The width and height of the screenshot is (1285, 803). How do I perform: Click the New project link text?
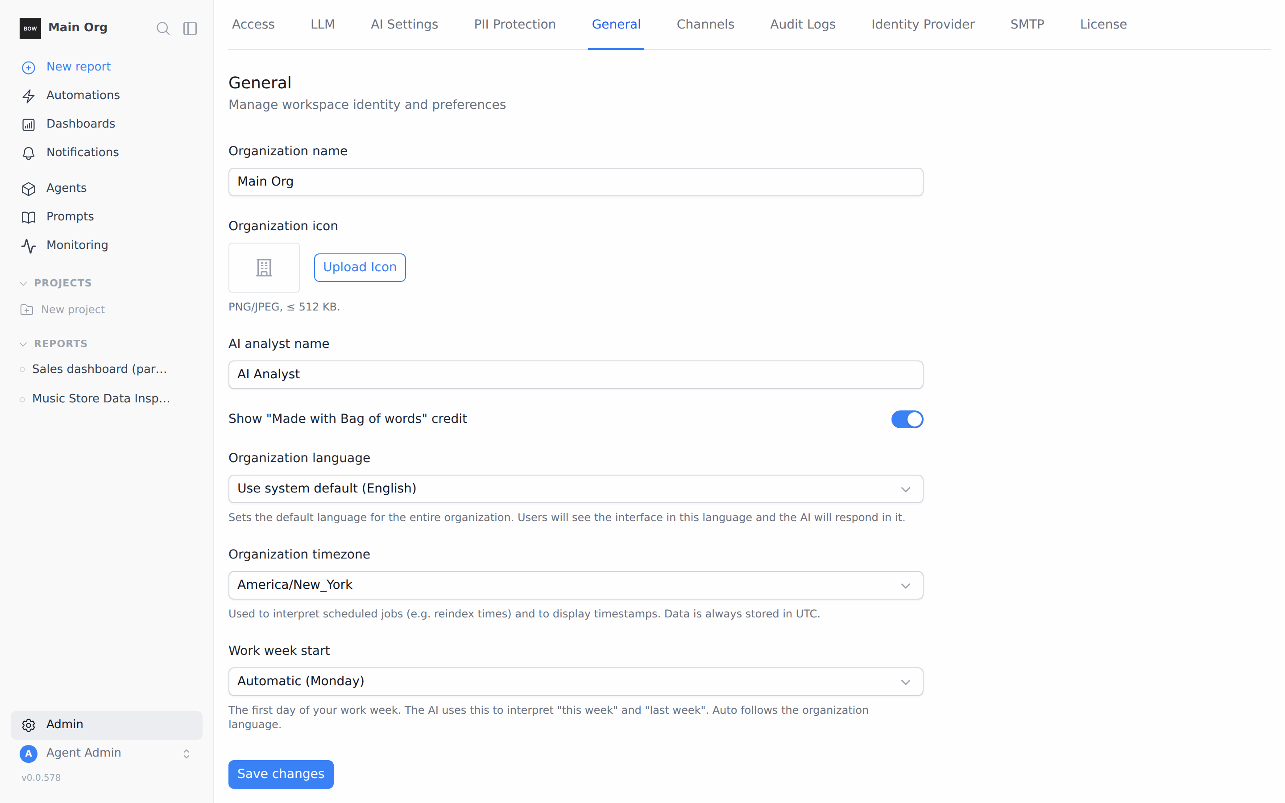(73, 310)
